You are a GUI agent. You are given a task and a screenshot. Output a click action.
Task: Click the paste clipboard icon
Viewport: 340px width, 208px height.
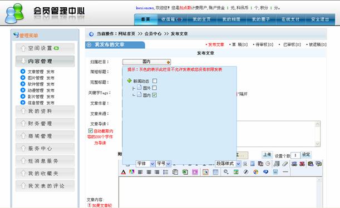pyautogui.click(x=175, y=172)
